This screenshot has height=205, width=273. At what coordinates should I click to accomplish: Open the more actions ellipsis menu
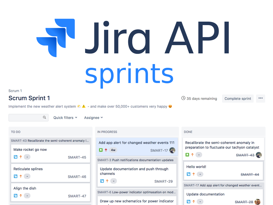[260, 98]
